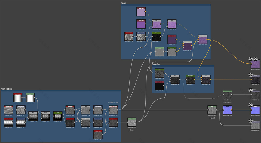Click the cube icon above Specular output node
261x143 pixels.
pyautogui.click(x=251, y=75)
